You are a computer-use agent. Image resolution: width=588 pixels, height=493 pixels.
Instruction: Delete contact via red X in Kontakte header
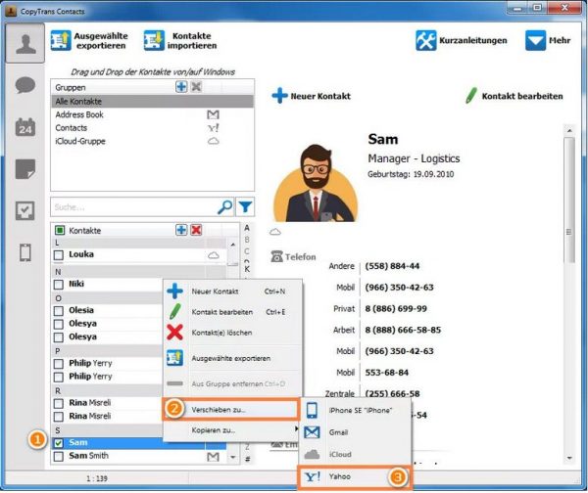pyautogui.click(x=196, y=230)
